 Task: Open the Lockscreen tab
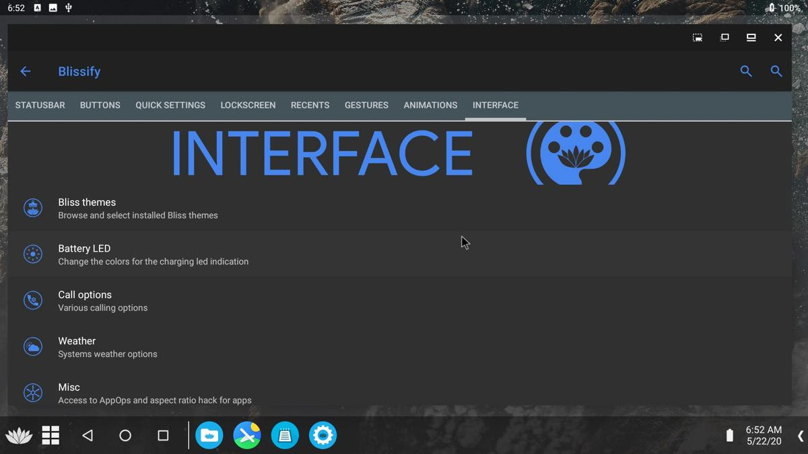tap(248, 106)
